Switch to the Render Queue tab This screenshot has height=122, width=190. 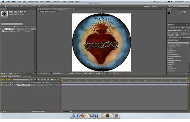27,76
